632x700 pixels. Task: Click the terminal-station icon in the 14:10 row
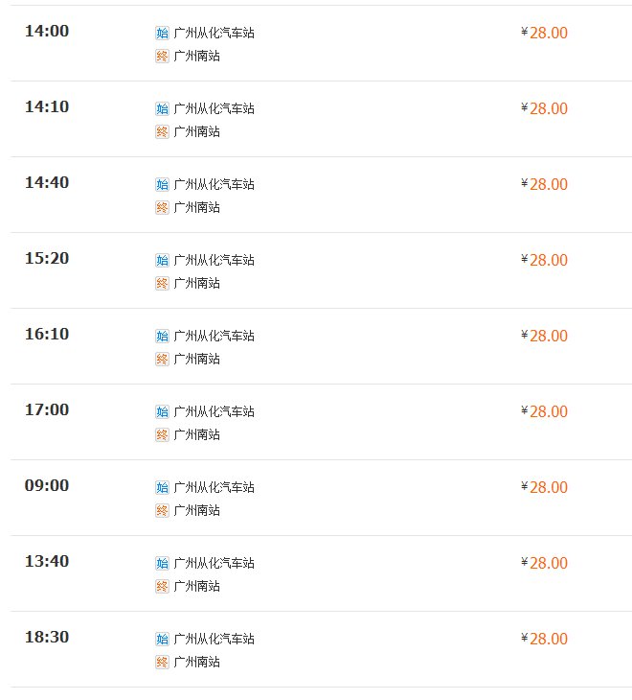162,131
